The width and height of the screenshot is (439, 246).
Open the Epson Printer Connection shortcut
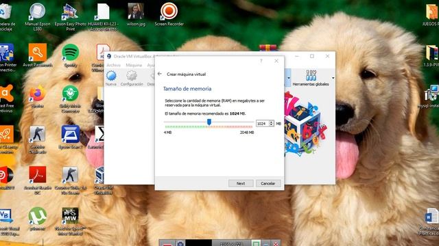pos(7,57)
